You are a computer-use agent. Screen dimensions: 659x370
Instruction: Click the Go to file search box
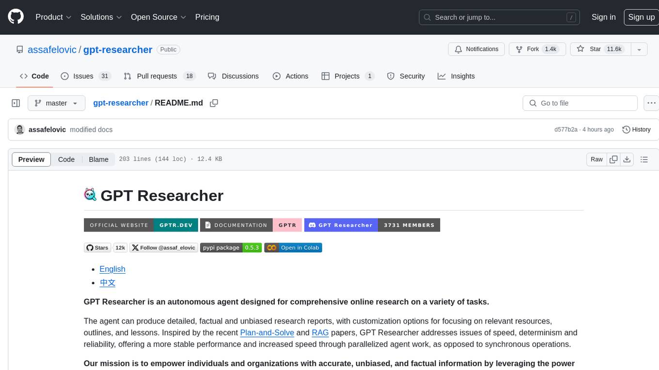(580, 103)
